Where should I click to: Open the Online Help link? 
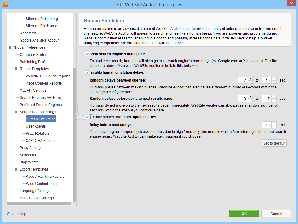click(16, 214)
